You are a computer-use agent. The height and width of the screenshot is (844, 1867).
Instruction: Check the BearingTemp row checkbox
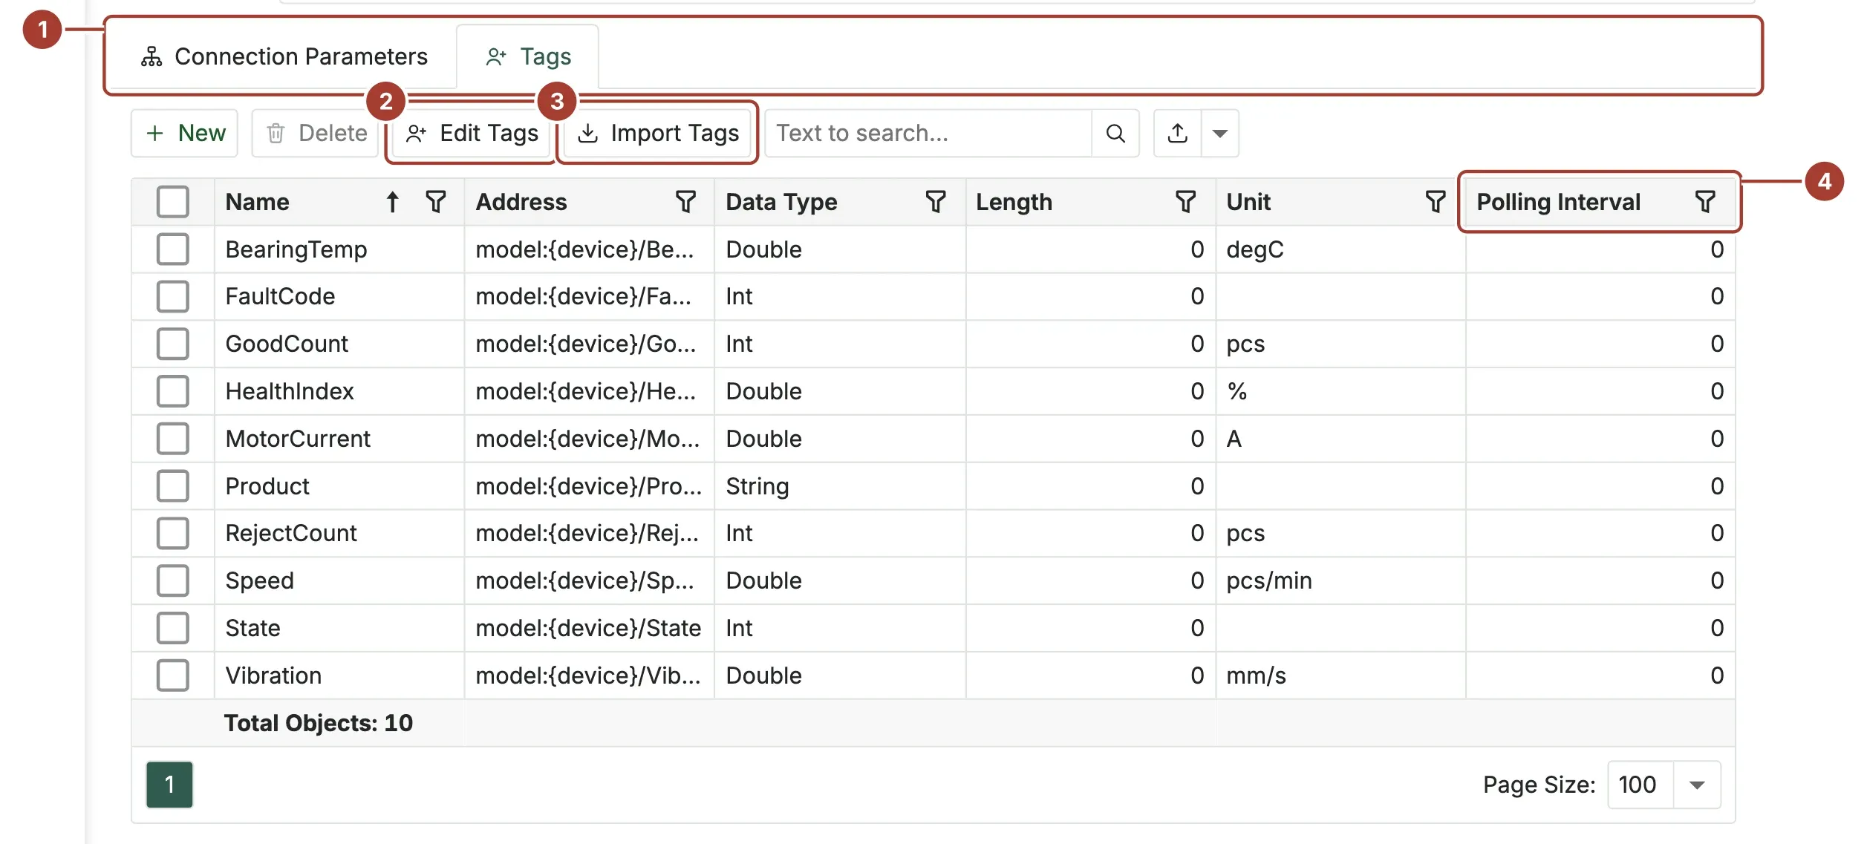pyautogui.click(x=173, y=249)
